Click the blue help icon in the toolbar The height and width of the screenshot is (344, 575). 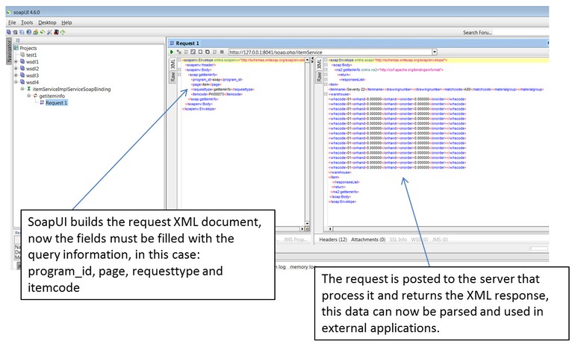coord(29,33)
